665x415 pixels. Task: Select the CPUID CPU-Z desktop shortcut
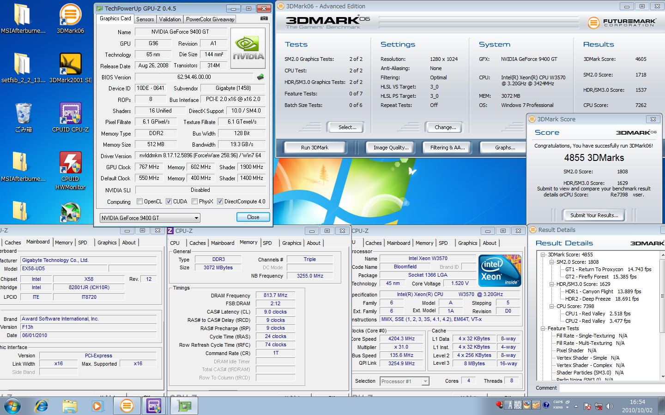pos(70,117)
